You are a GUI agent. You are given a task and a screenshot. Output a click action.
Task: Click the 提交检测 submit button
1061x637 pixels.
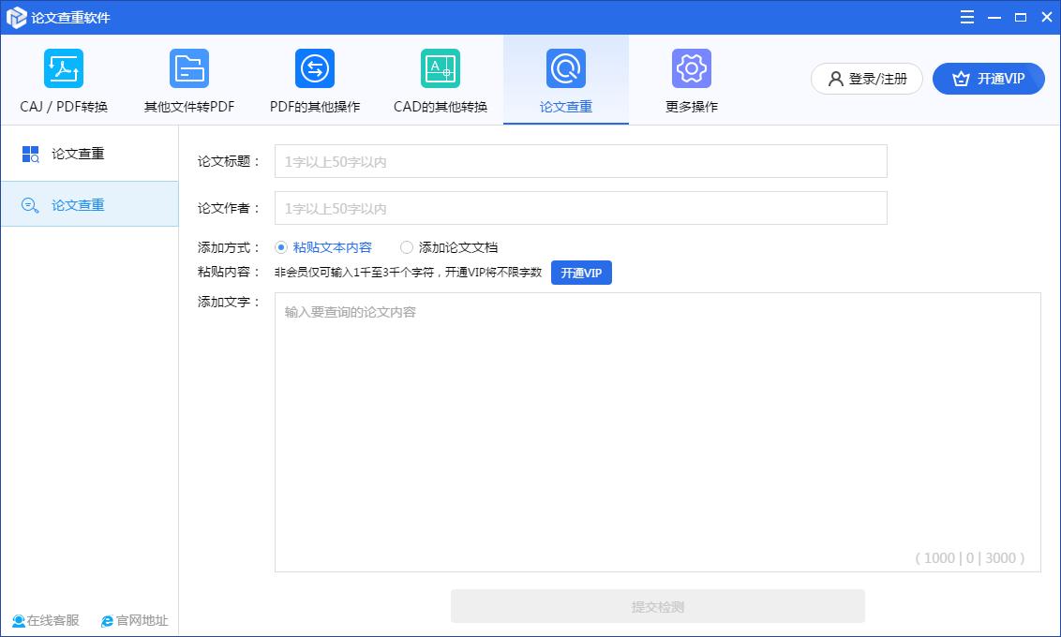click(657, 606)
